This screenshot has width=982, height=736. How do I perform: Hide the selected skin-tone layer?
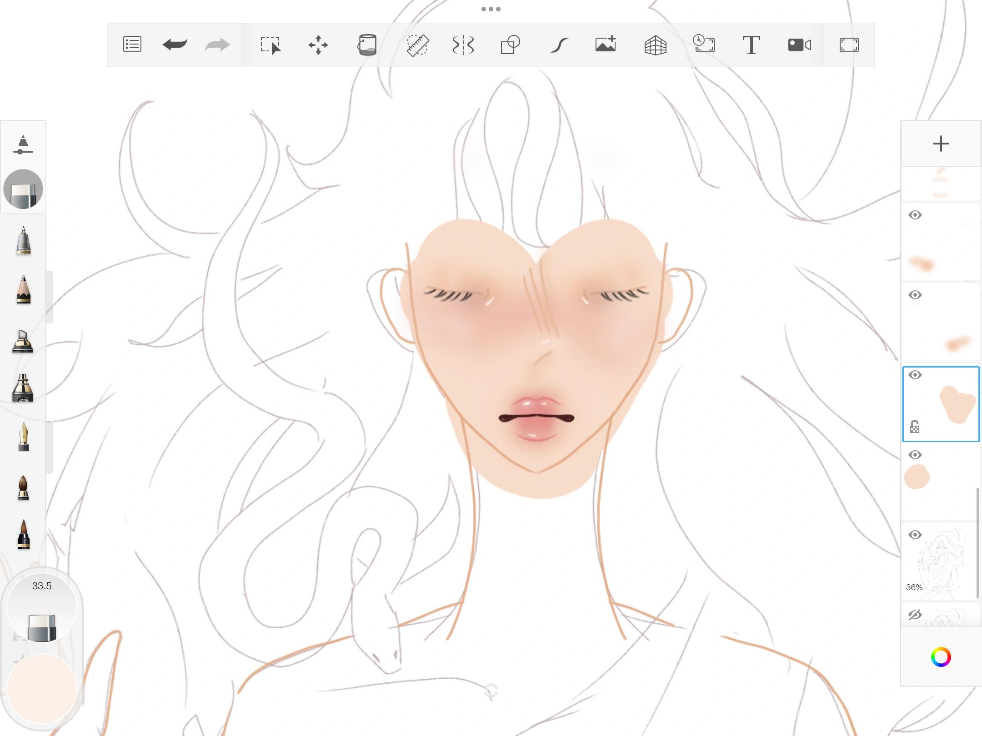click(916, 375)
